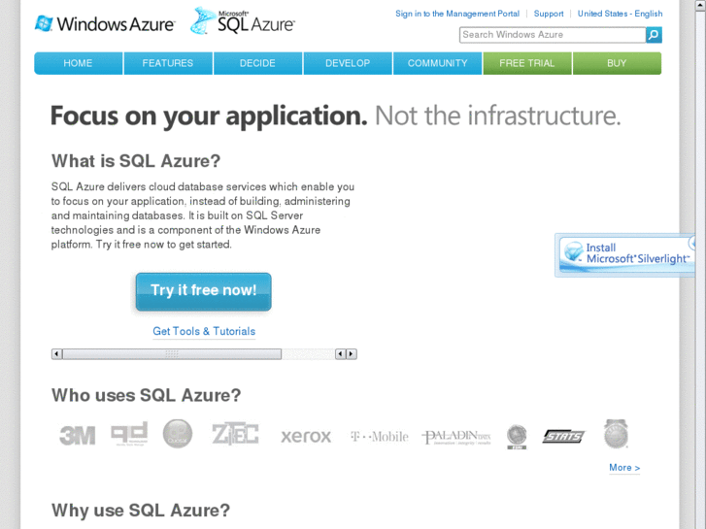Click the 'Why use SQL Azure?' heading

point(141,511)
